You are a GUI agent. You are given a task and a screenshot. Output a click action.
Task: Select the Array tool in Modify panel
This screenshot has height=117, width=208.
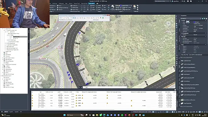[104, 9]
